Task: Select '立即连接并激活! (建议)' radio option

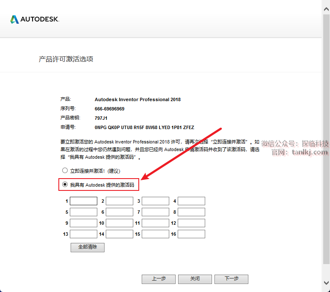Action: 65,171
